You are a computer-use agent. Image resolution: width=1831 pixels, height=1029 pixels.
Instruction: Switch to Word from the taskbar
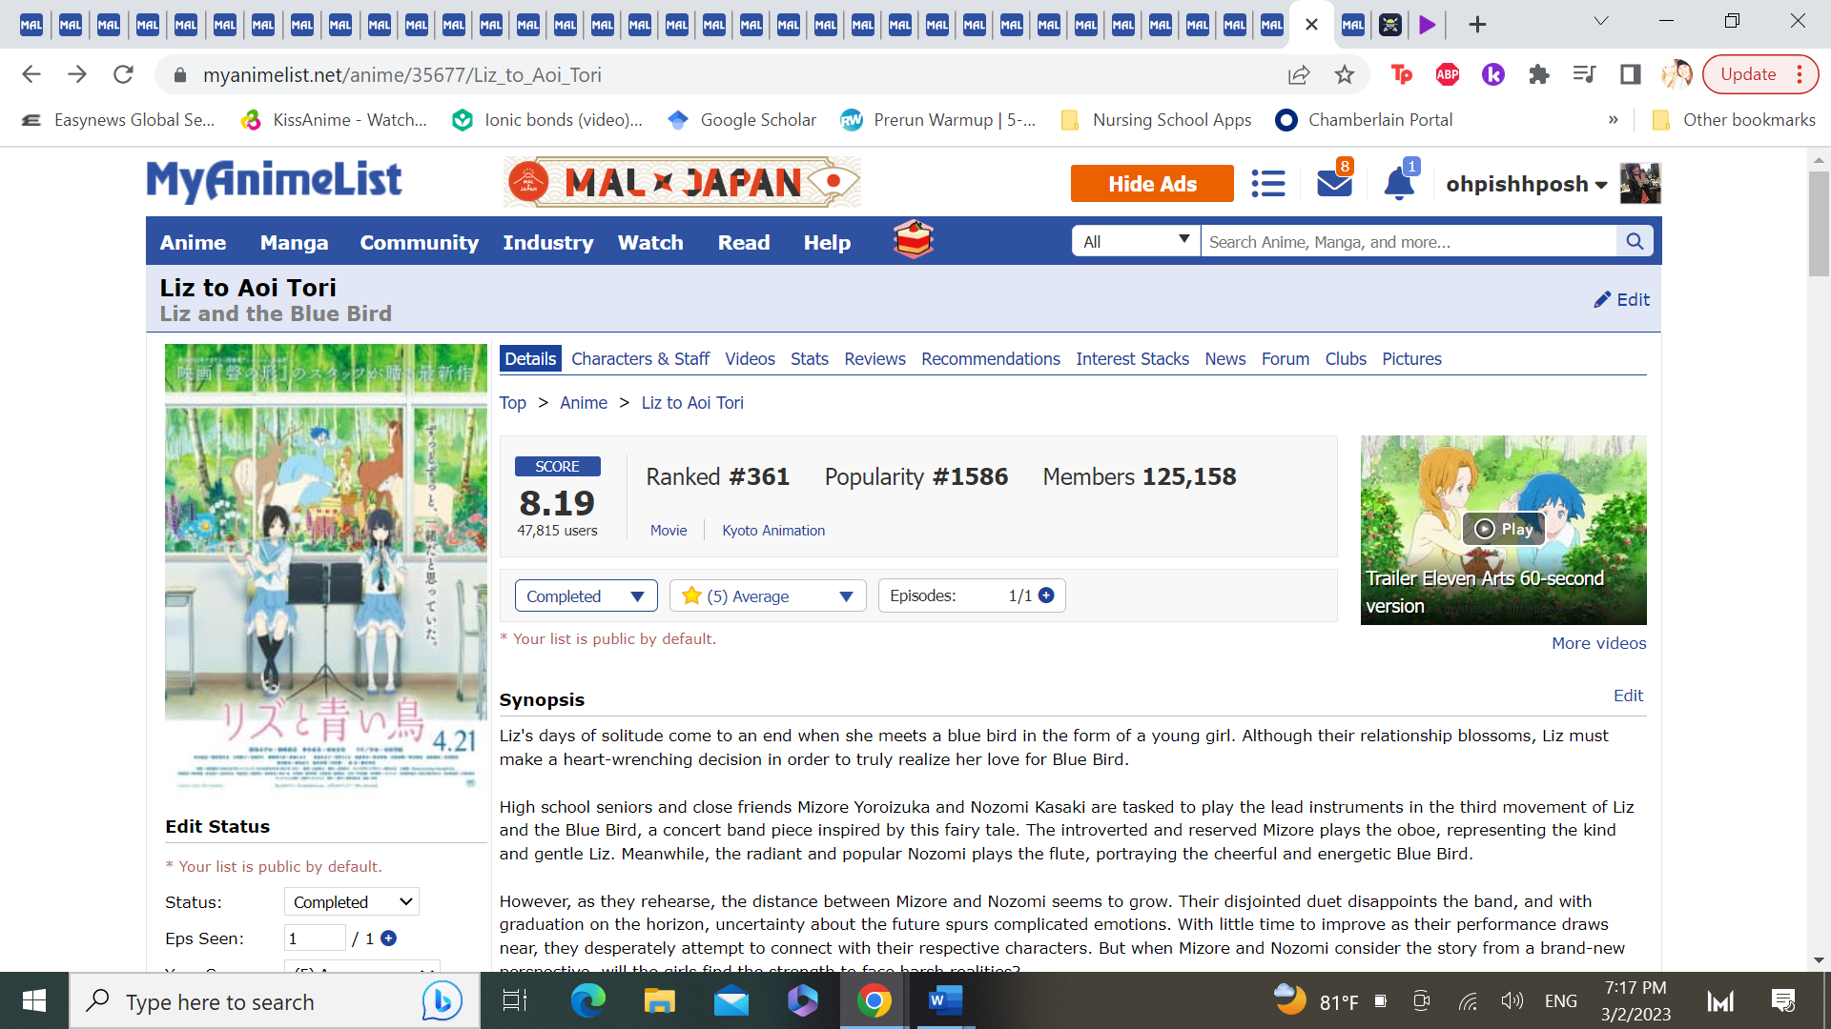[945, 1000]
